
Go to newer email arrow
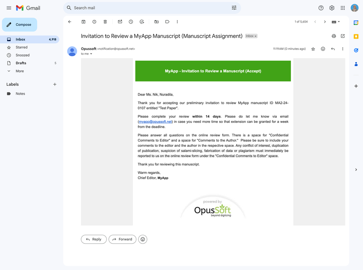(315, 22)
